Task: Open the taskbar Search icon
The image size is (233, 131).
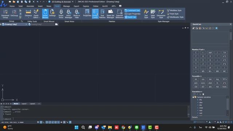Action: 83,127
